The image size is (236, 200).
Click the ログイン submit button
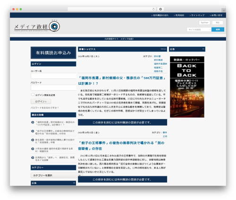41,102
